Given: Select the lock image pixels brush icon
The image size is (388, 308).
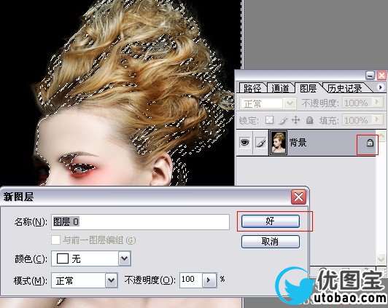Looking at the screenshot, I should (x=283, y=120).
